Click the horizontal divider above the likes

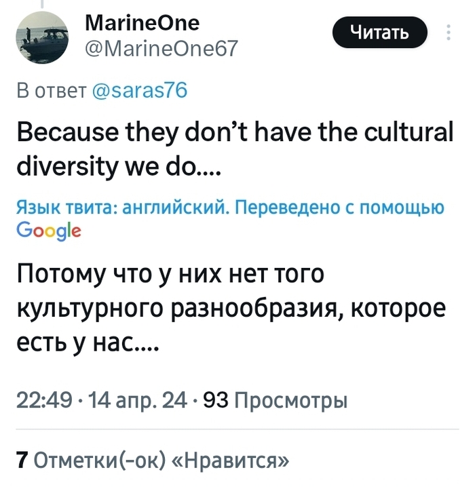237,429
